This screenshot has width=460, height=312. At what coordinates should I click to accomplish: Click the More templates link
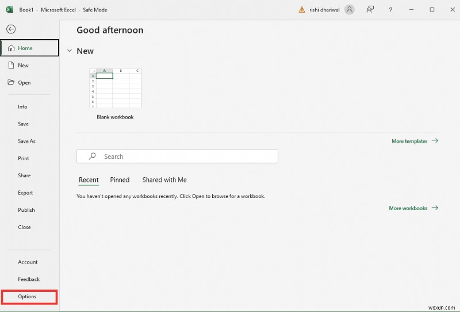pos(409,141)
